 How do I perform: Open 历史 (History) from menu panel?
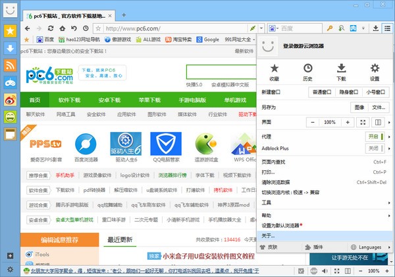click(x=307, y=72)
